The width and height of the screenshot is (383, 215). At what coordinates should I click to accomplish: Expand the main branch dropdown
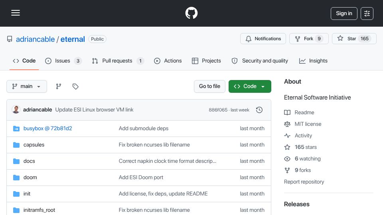tap(27, 86)
